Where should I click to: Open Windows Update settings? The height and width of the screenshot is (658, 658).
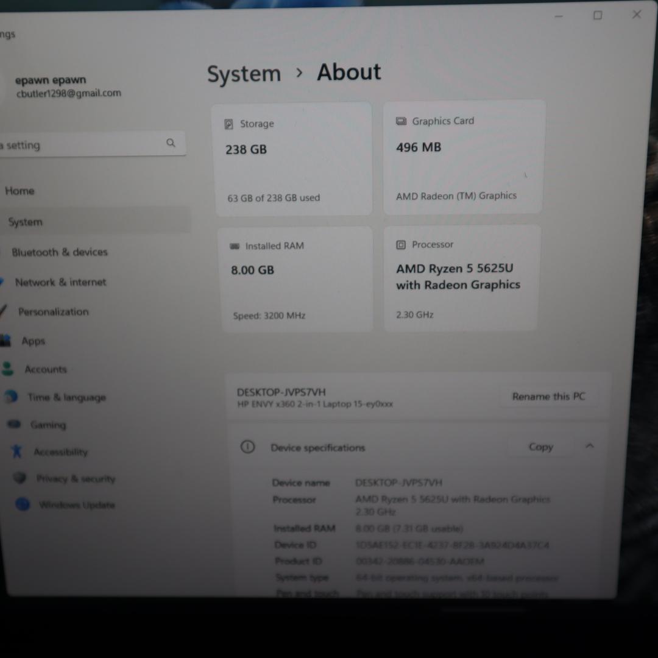coord(77,504)
